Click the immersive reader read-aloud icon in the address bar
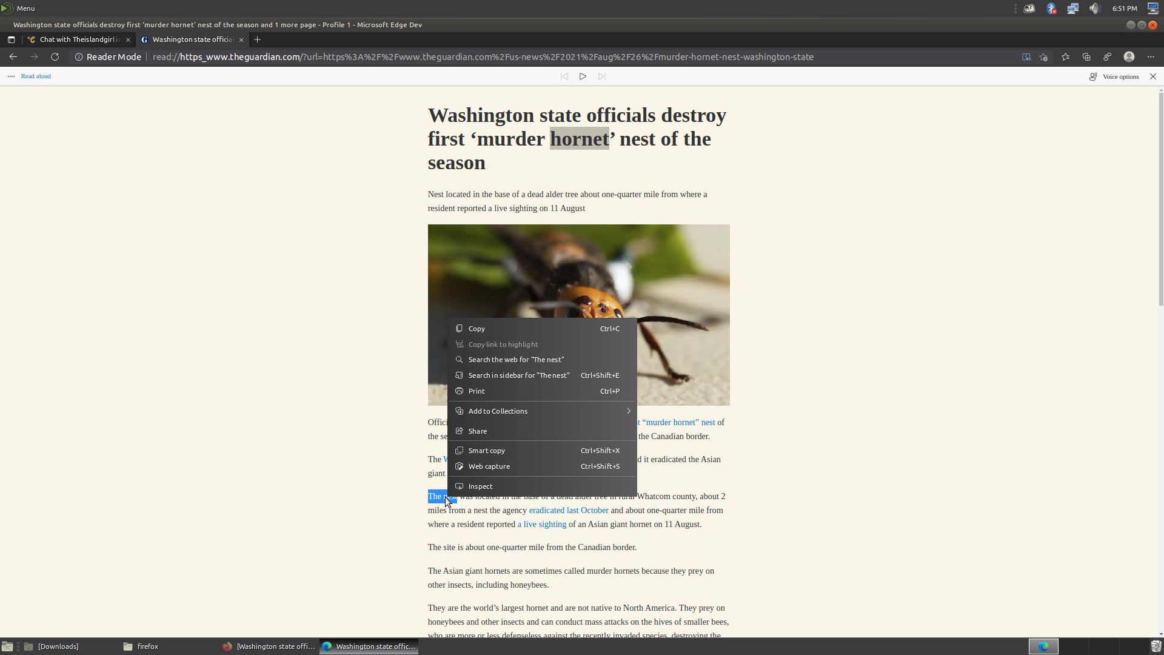This screenshot has height=655, width=1164. pos(1026,57)
